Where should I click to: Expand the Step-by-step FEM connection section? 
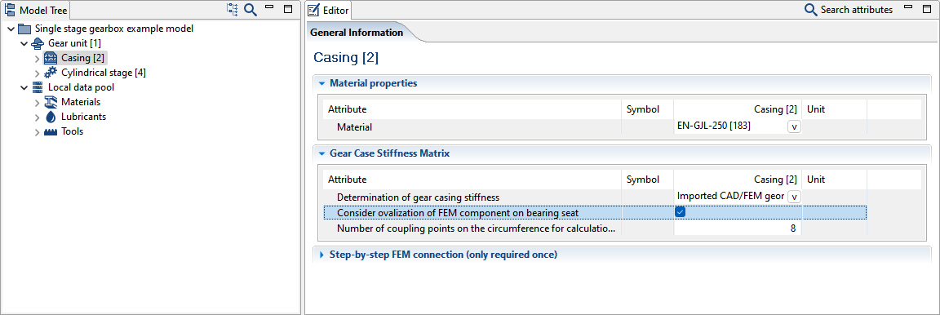point(322,255)
